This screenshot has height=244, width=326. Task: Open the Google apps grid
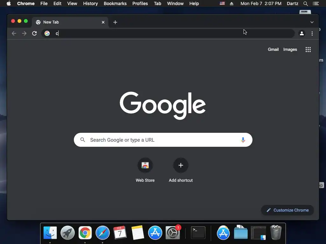click(x=308, y=50)
